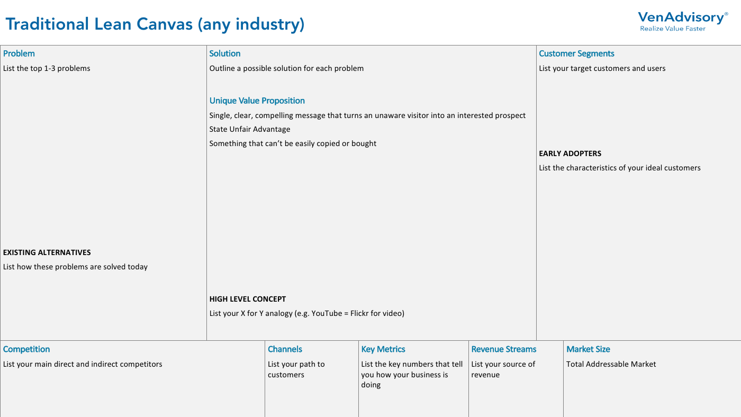Select 'List your target customers and users'
This screenshot has height=417, width=741.
point(602,68)
